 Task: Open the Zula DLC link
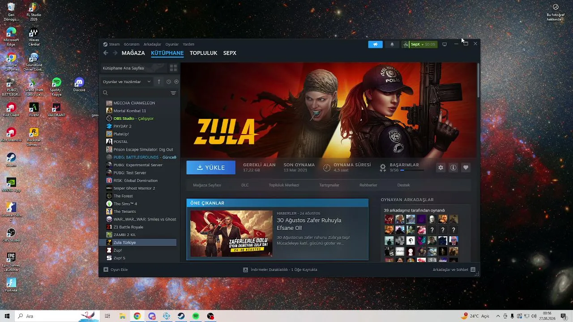pyautogui.click(x=245, y=185)
